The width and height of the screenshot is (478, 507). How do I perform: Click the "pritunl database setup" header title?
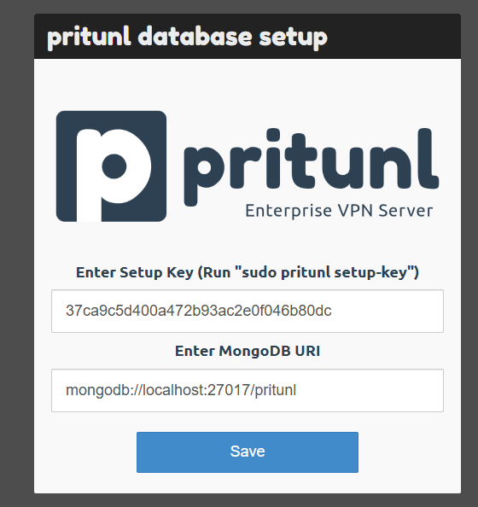point(187,37)
